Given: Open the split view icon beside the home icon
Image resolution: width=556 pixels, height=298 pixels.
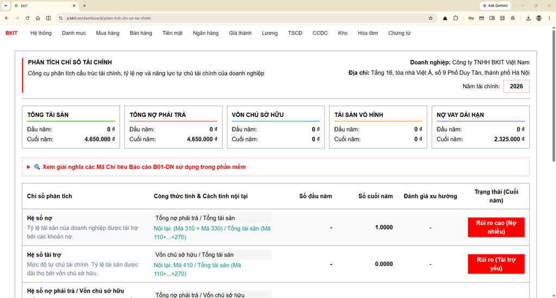Looking at the screenshot, I should coord(48,18).
